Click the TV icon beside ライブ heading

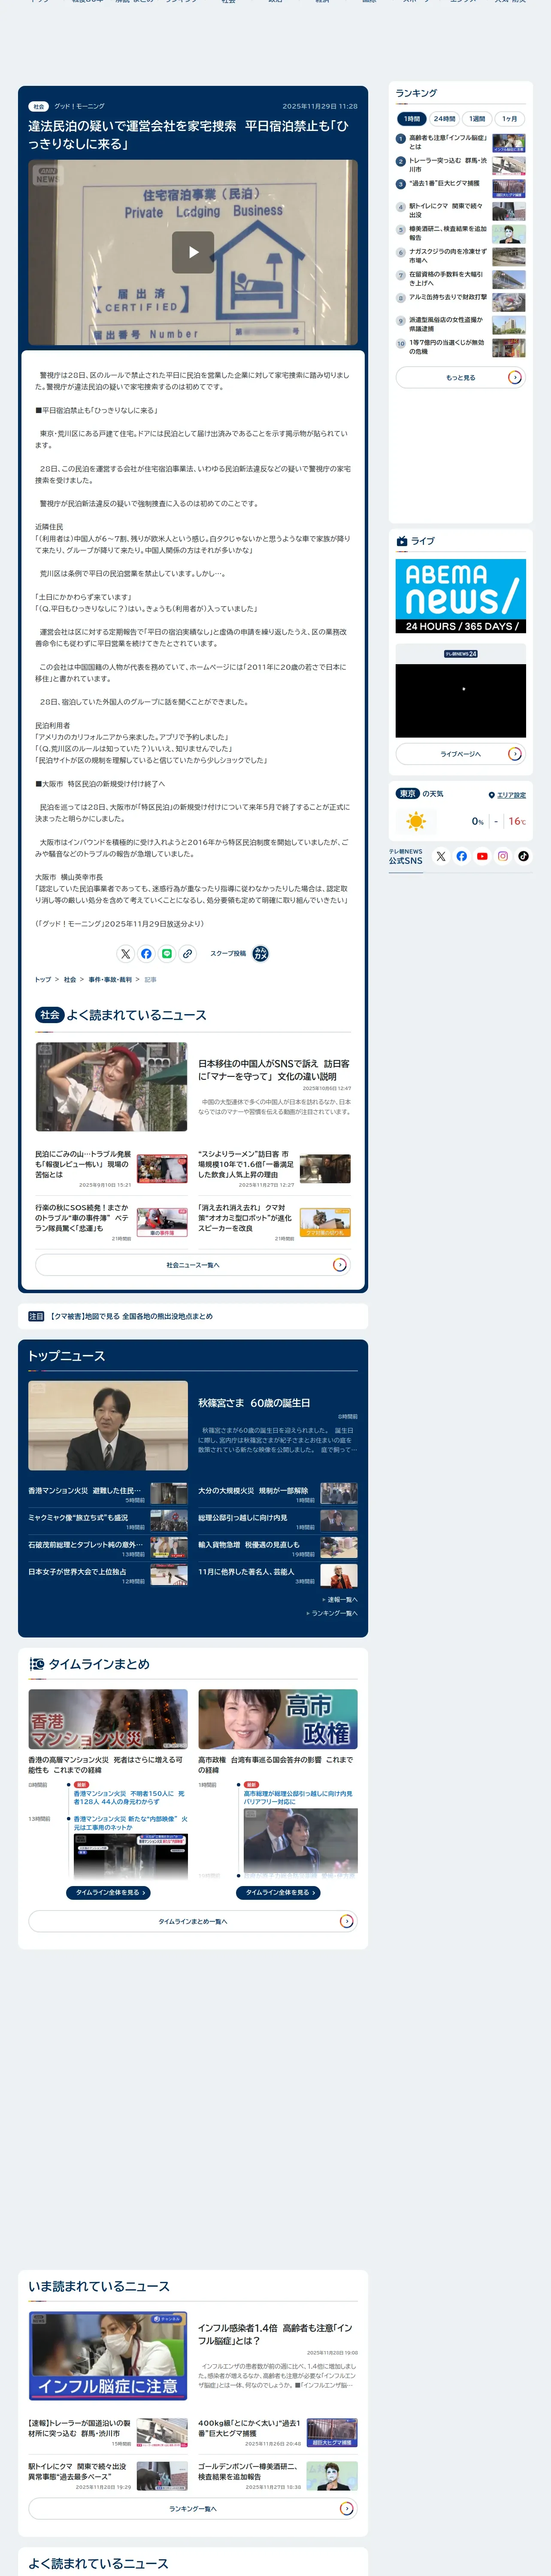402,541
